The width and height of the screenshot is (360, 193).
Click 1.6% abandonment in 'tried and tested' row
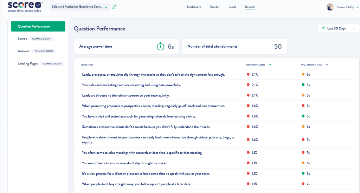click(x=255, y=116)
